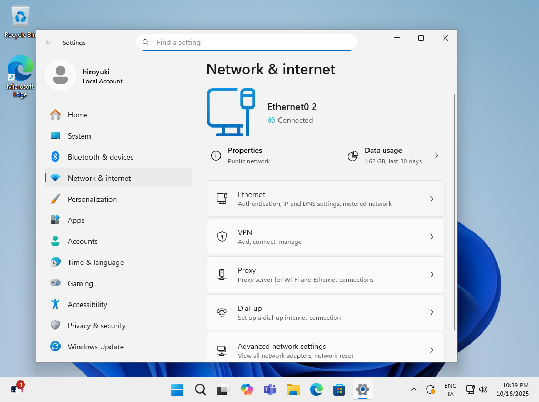Open Microsoft Edge from the taskbar
The image size is (539, 402).
click(x=316, y=389)
